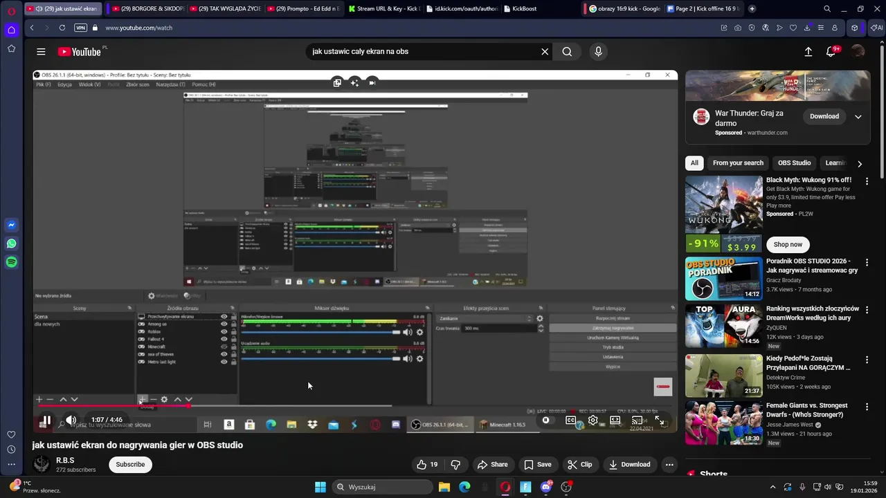Select the All filter chip
The image size is (886, 498).
click(x=694, y=163)
